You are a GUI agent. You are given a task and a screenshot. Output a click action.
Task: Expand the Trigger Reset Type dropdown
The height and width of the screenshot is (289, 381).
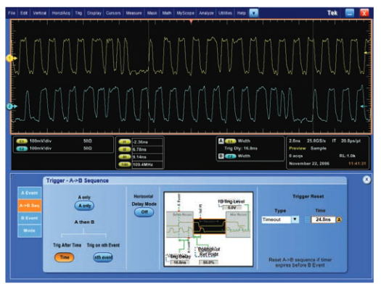click(x=295, y=219)
